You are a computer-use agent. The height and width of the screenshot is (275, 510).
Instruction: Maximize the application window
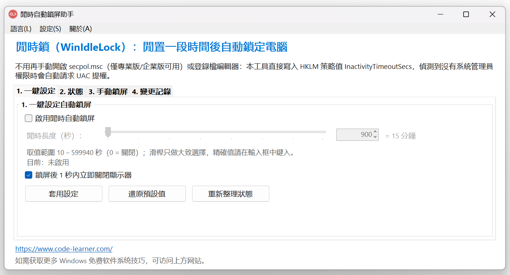coord(466,14)
